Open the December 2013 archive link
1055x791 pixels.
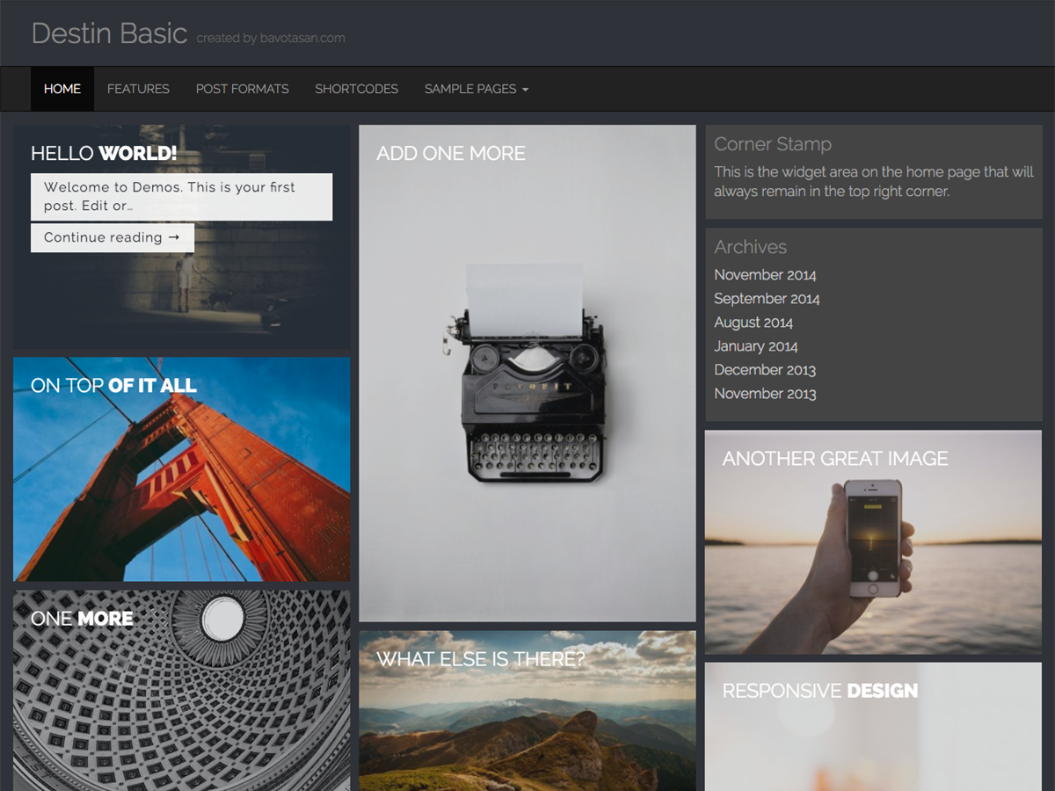(x=765, y=370)
